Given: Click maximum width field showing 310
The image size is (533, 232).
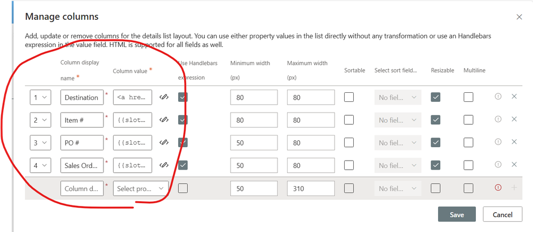Looking at the screenshot, I should [311, 188].
